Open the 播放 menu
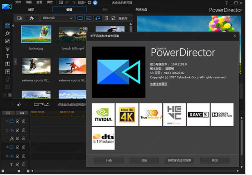Image resolution: width=252 pixels, height=175 pixels. tap(50, 2)
